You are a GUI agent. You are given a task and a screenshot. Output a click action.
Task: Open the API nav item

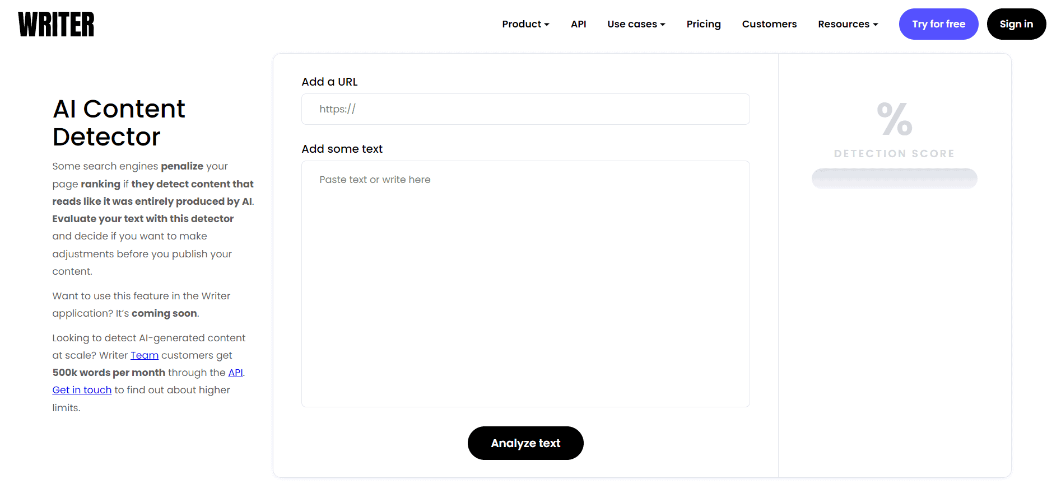click(x=578, y=24)
